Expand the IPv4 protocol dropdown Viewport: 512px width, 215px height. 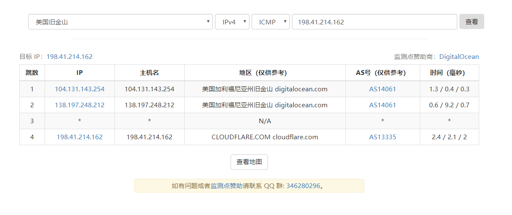coord(232,22)
